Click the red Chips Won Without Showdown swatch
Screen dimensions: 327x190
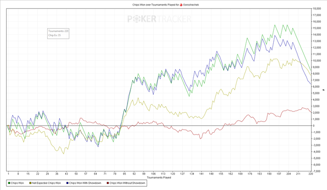click(x=108, y=183)
